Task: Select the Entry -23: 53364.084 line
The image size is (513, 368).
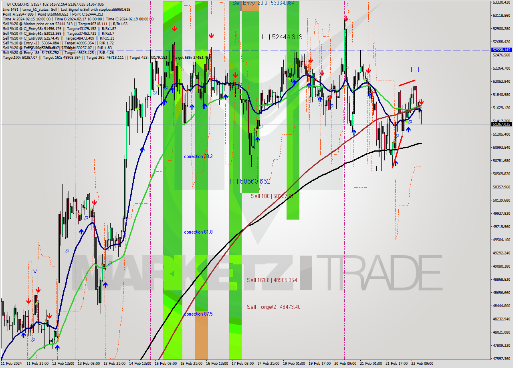Action: pos(59,43)
